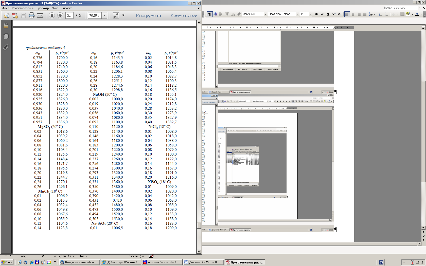Justify text in Word
This screenshot has width=426, height=266.
(x=365, y=14)
